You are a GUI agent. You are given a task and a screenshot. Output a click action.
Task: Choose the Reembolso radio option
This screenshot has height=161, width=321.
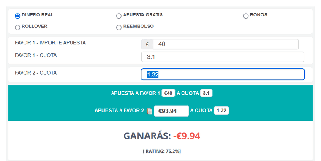point(119,27)
